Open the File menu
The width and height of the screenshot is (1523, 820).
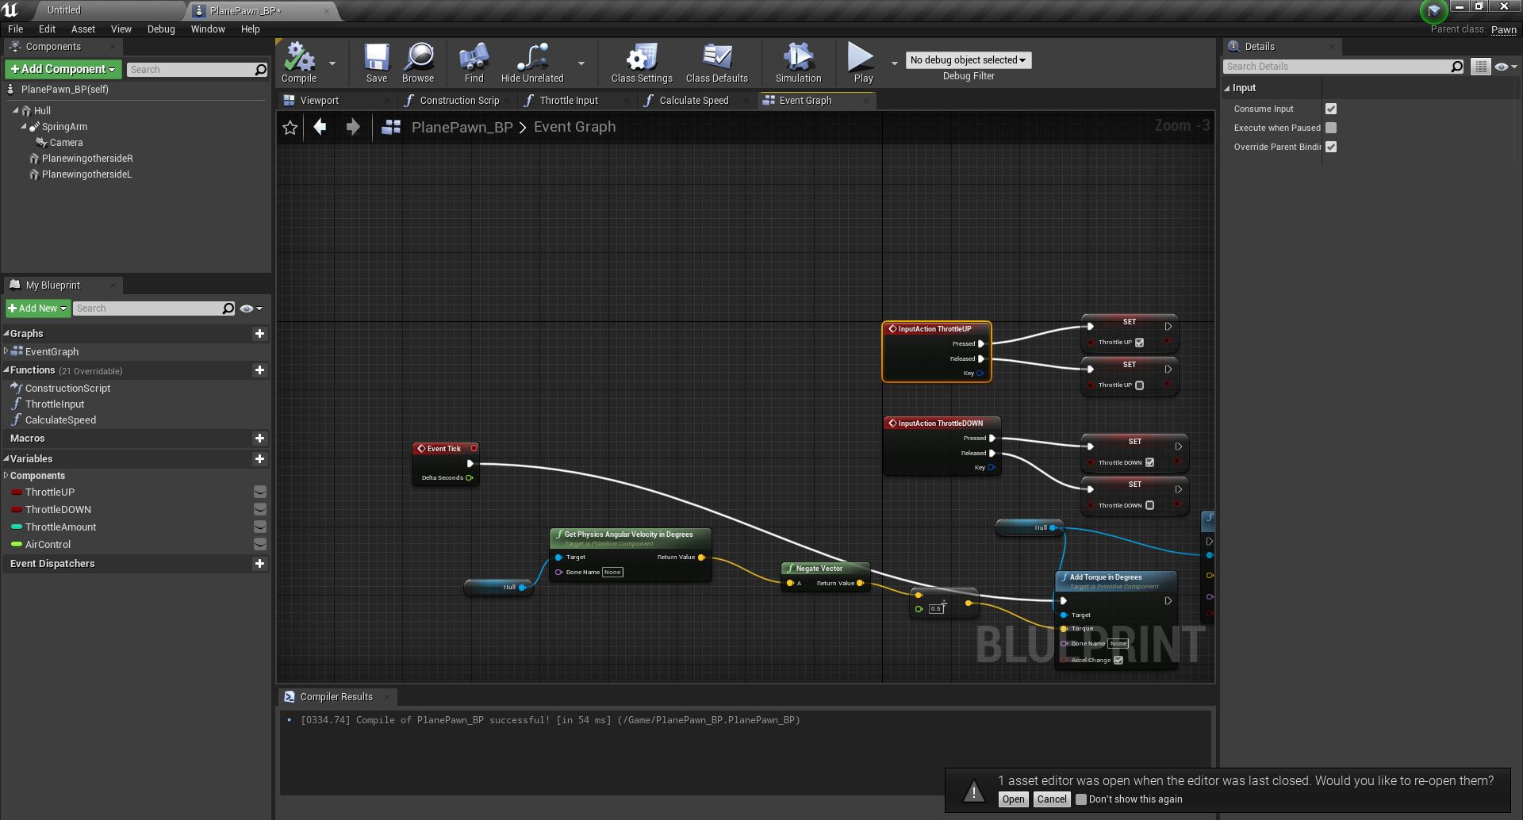(15, 29)
